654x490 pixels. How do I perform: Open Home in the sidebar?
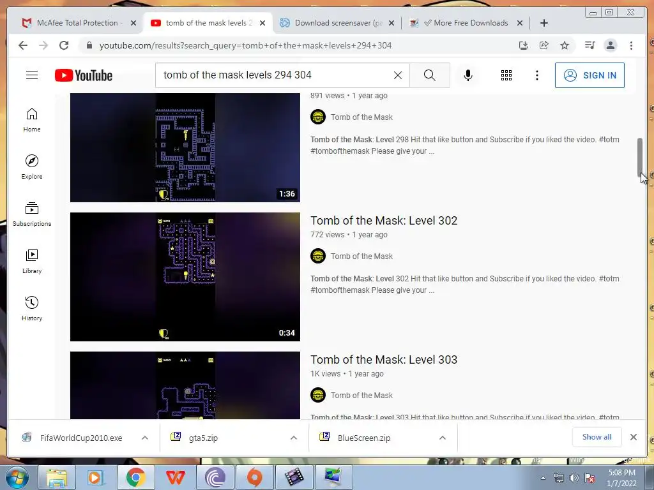pos(32,120)
